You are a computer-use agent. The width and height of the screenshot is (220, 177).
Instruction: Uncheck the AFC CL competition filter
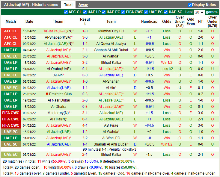(66, 12)
